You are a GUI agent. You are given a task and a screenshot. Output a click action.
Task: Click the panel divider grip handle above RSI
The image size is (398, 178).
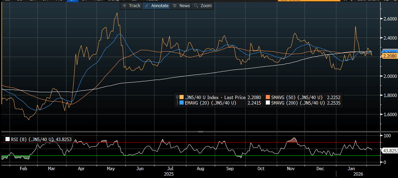[200, 132]
